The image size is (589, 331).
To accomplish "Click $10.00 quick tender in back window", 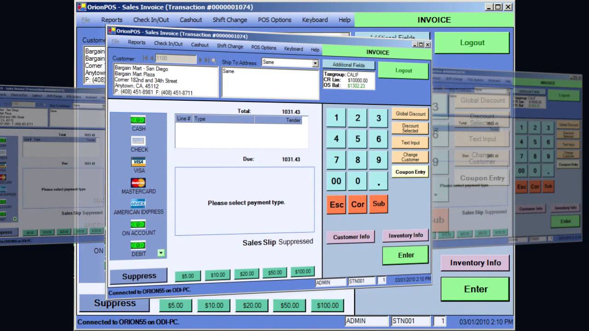I will (214, 305).
